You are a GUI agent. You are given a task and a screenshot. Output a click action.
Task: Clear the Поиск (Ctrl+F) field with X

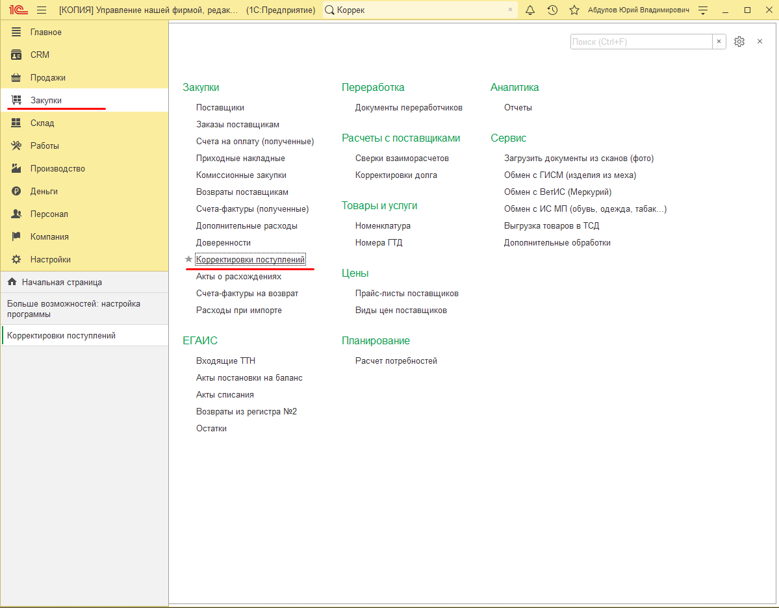point(719,42)
